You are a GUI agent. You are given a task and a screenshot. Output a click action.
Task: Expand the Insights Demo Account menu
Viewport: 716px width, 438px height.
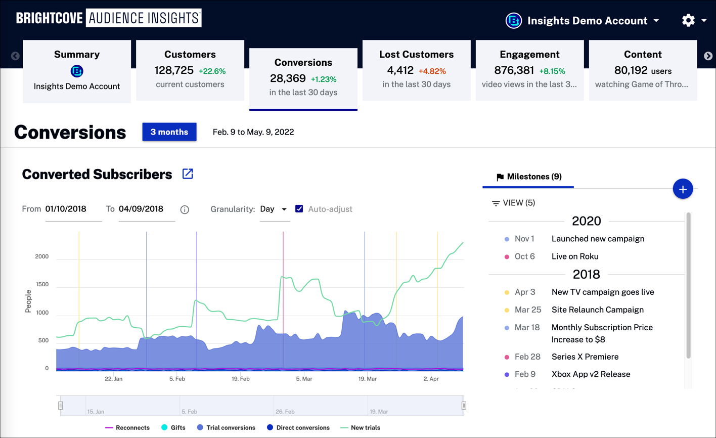656,21
